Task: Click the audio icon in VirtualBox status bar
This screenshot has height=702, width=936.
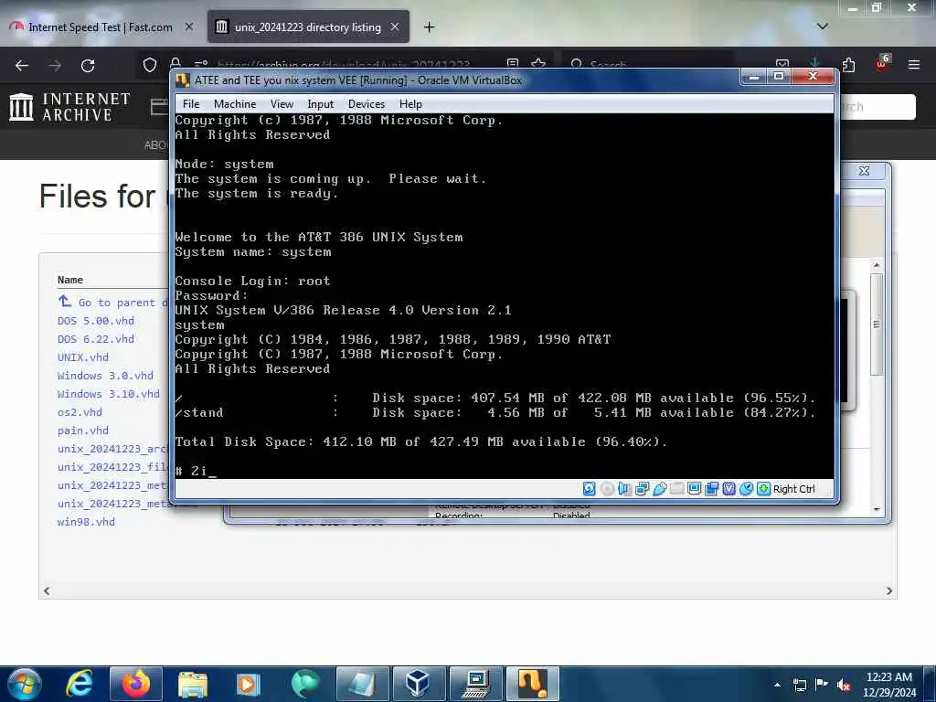Action: 624,489
